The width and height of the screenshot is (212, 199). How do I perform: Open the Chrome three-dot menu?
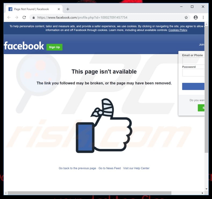(203, 17)
